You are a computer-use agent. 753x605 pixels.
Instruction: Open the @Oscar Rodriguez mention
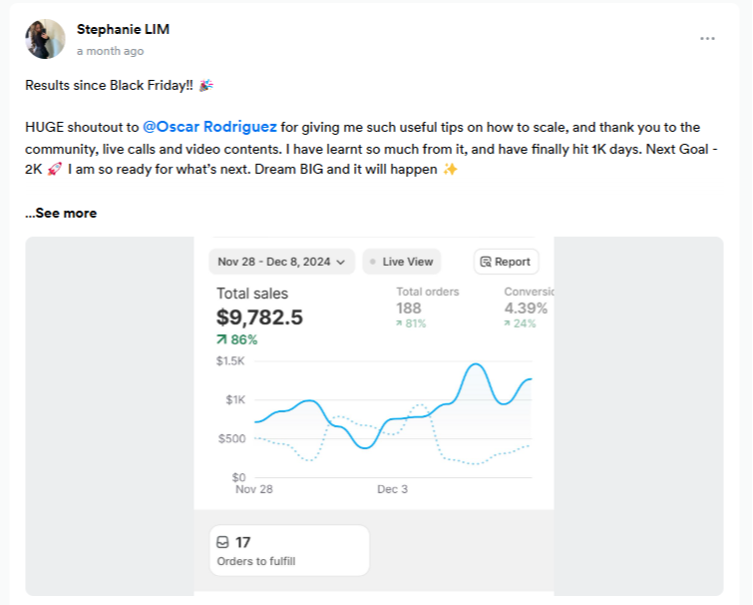click(209, 127)
